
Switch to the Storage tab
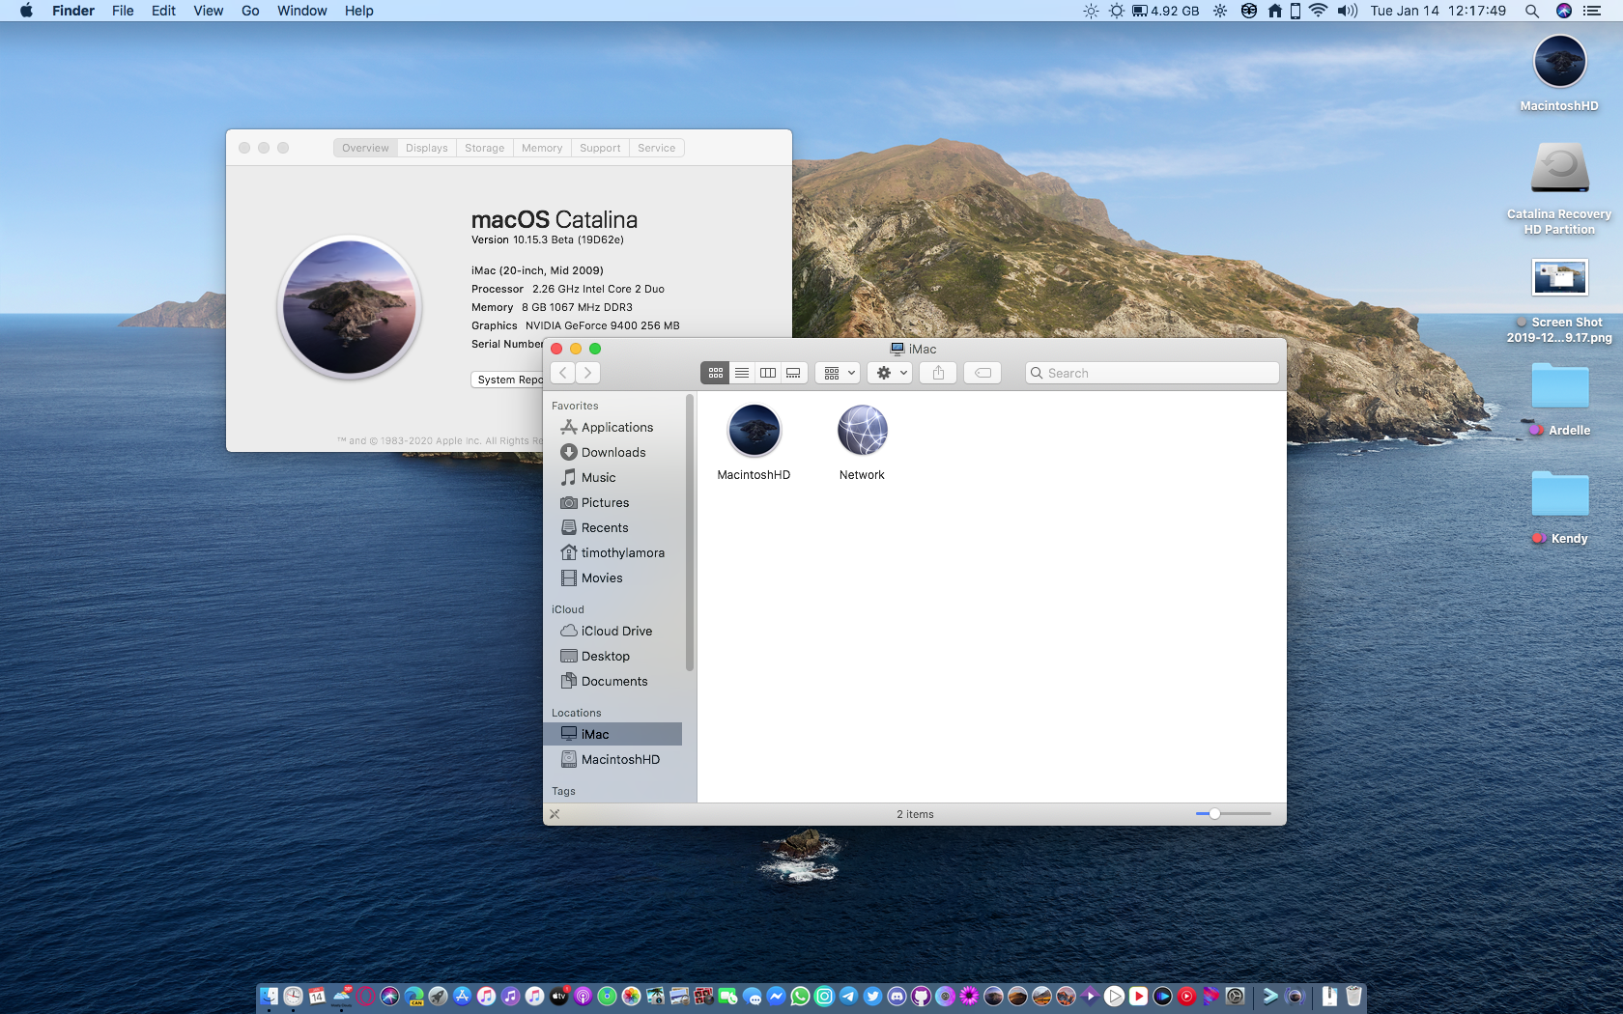pyautogui.click(x=484, y=148)
